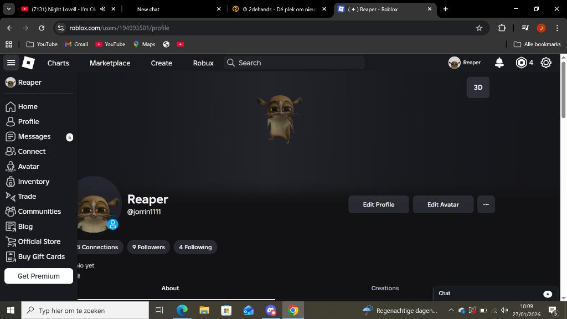Screen dimensions: 567x319
Task: Open the Alle bookmarks folder
Action: [537, 44]
